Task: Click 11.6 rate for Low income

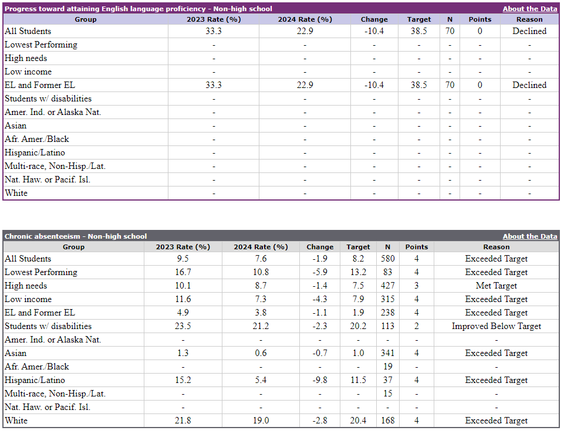Action: click(183, 299)
